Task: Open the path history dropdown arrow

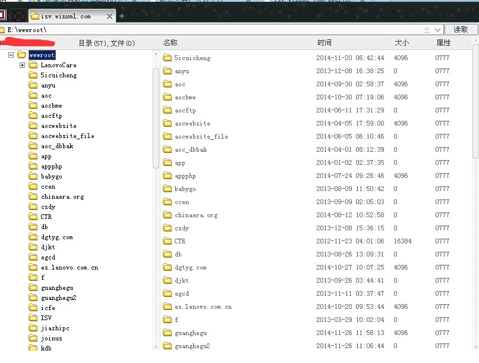Action: [x=437, y=30]
